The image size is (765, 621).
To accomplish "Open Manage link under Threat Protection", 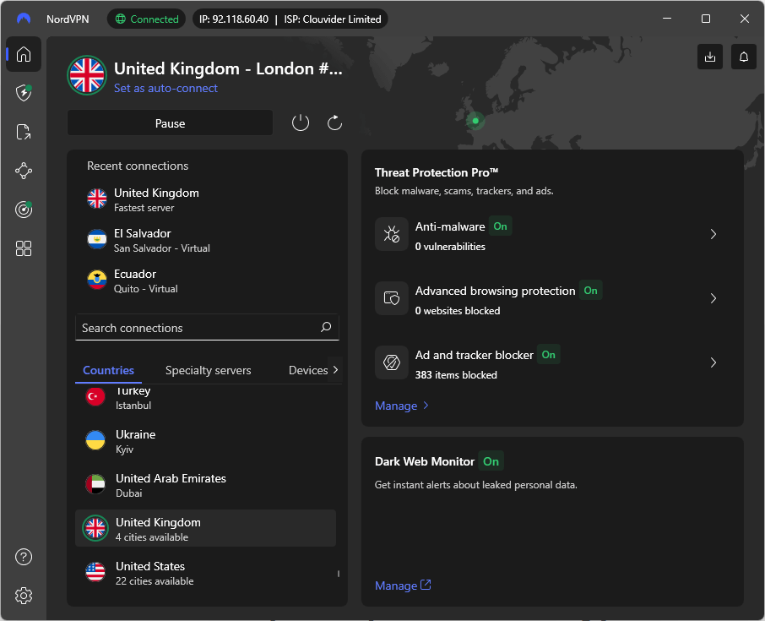I will (402, 406).
